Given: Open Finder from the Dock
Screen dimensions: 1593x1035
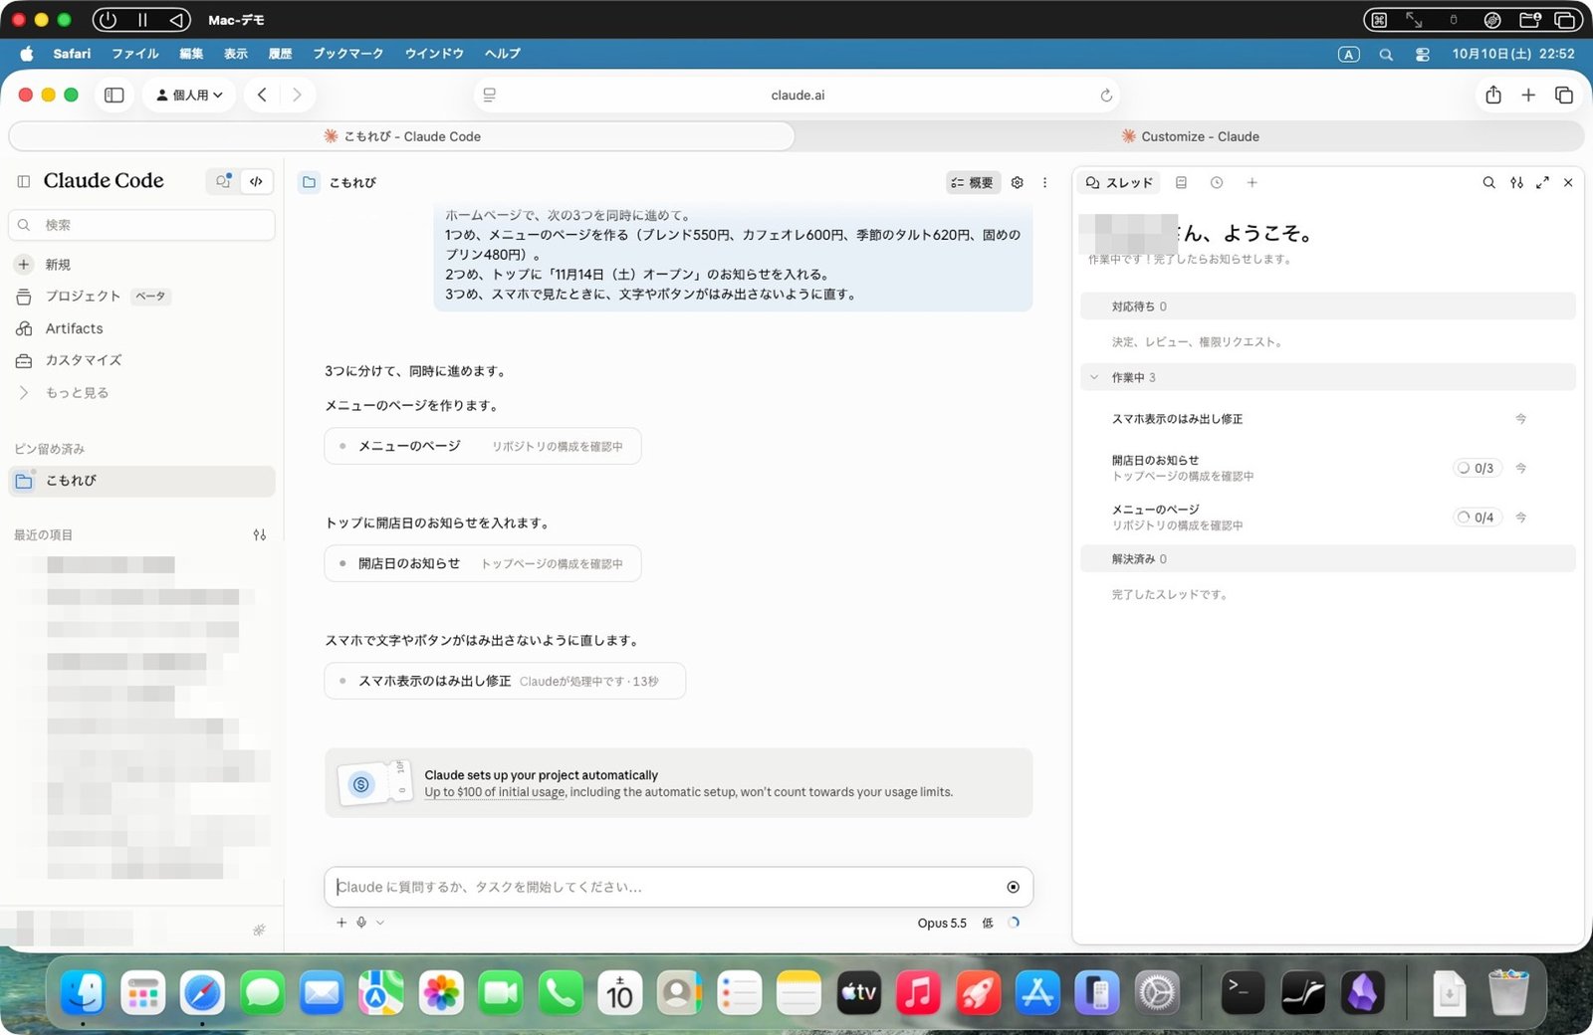Looking at the screenshot, I should coord(83,992).
